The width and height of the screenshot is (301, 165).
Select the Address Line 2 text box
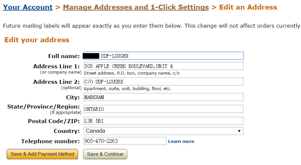click(x=163, y=82)
